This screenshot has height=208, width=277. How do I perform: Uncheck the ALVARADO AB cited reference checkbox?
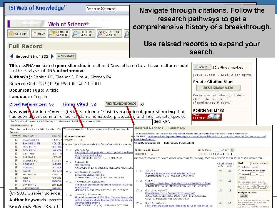pyautogui.click(x=16, y=140)
